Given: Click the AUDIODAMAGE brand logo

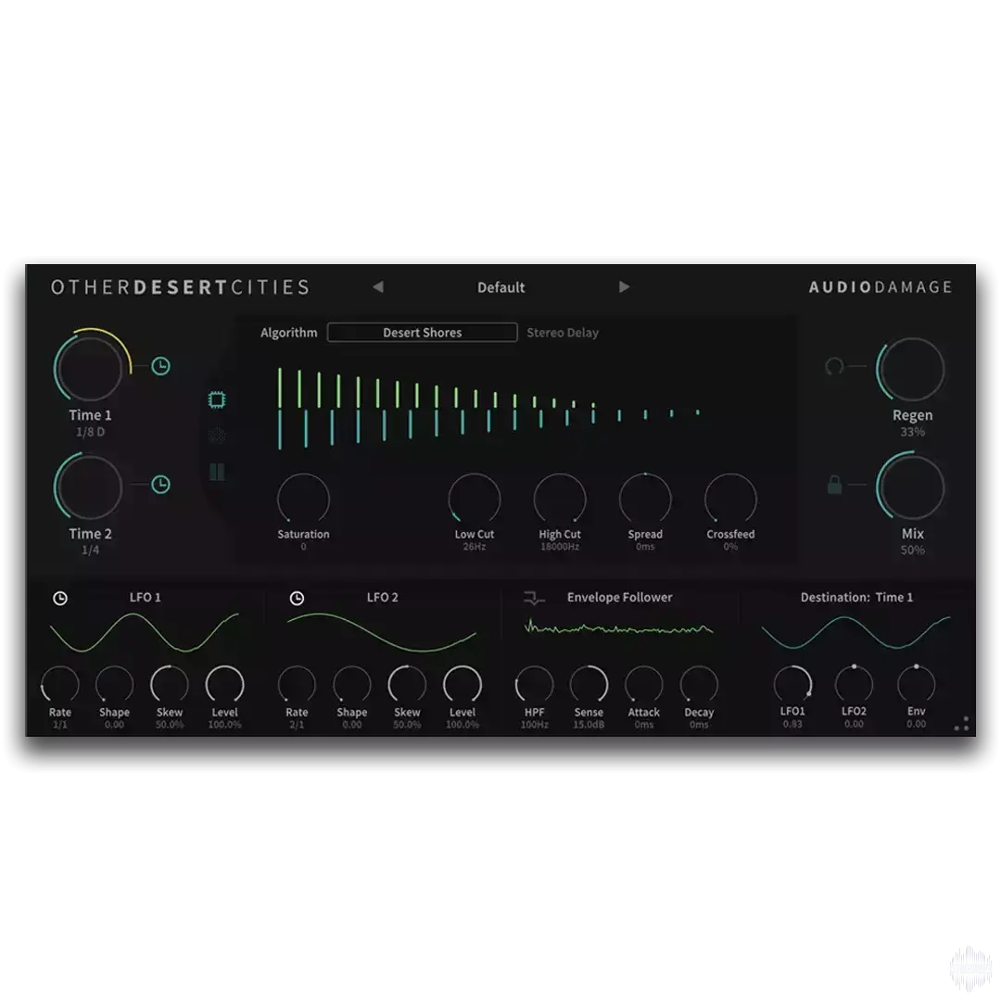Looking at the screenshot, I should click(881, 287).
